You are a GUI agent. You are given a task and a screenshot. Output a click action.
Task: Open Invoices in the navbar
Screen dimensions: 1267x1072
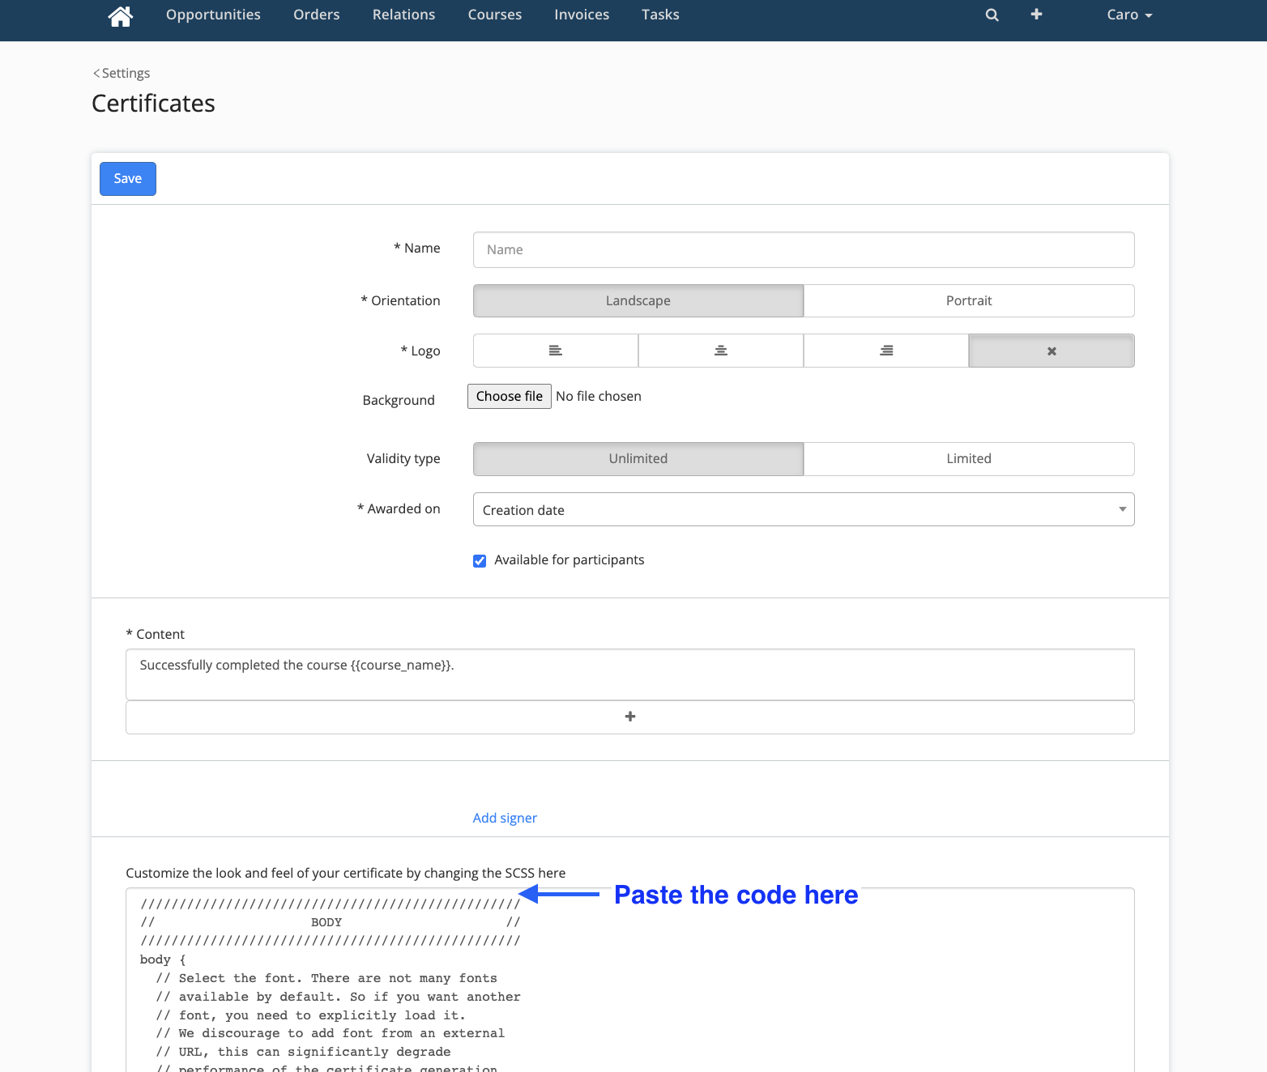tap(582, 15)
